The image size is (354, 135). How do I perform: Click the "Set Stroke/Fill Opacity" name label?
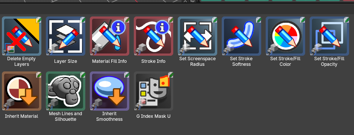[329, 61]
